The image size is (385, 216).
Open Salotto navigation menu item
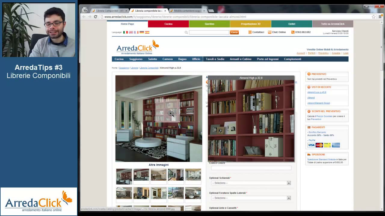click(x=152, y=59)
